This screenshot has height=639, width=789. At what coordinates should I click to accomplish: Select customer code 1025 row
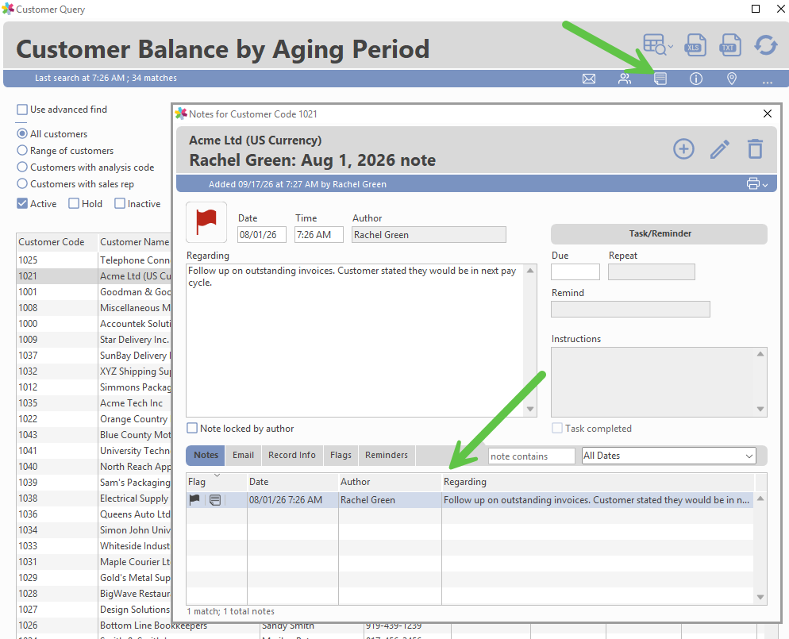[94, 260]
